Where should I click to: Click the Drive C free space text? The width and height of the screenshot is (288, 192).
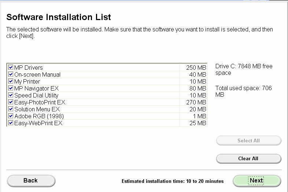coord(244,69)
